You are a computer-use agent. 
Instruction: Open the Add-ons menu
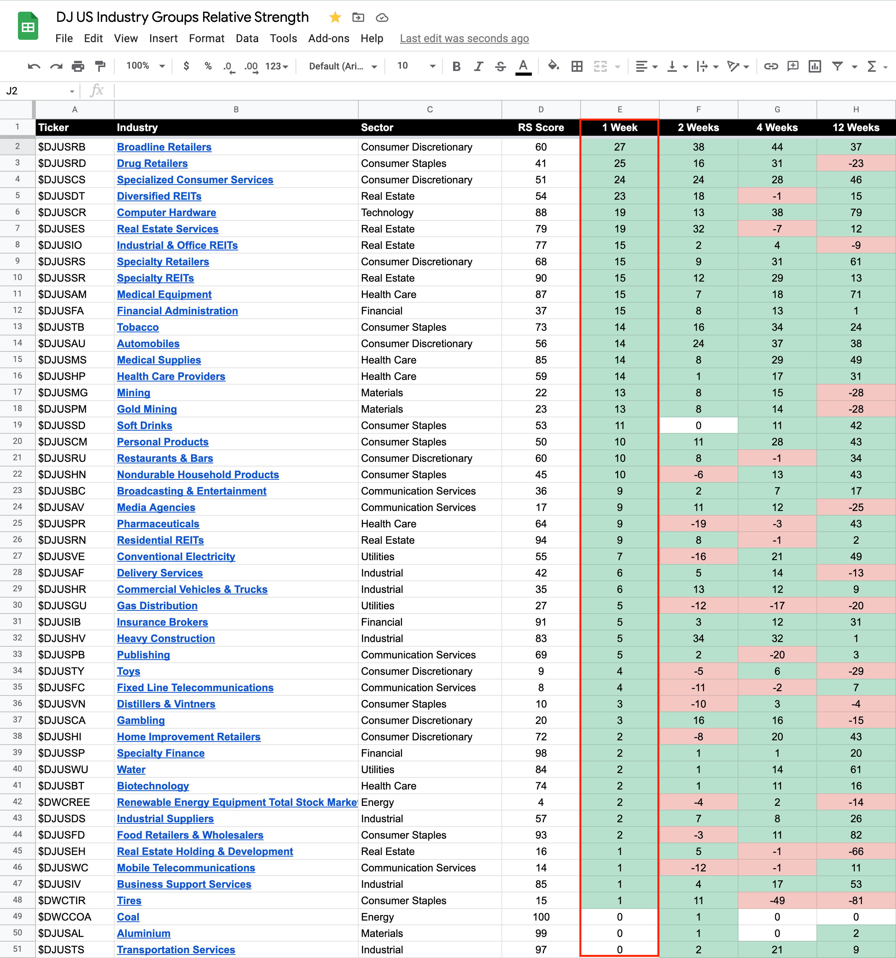click(x=329, y=39)
